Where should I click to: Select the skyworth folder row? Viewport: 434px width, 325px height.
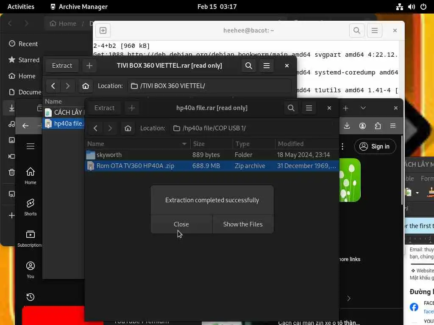pos(212,155)
